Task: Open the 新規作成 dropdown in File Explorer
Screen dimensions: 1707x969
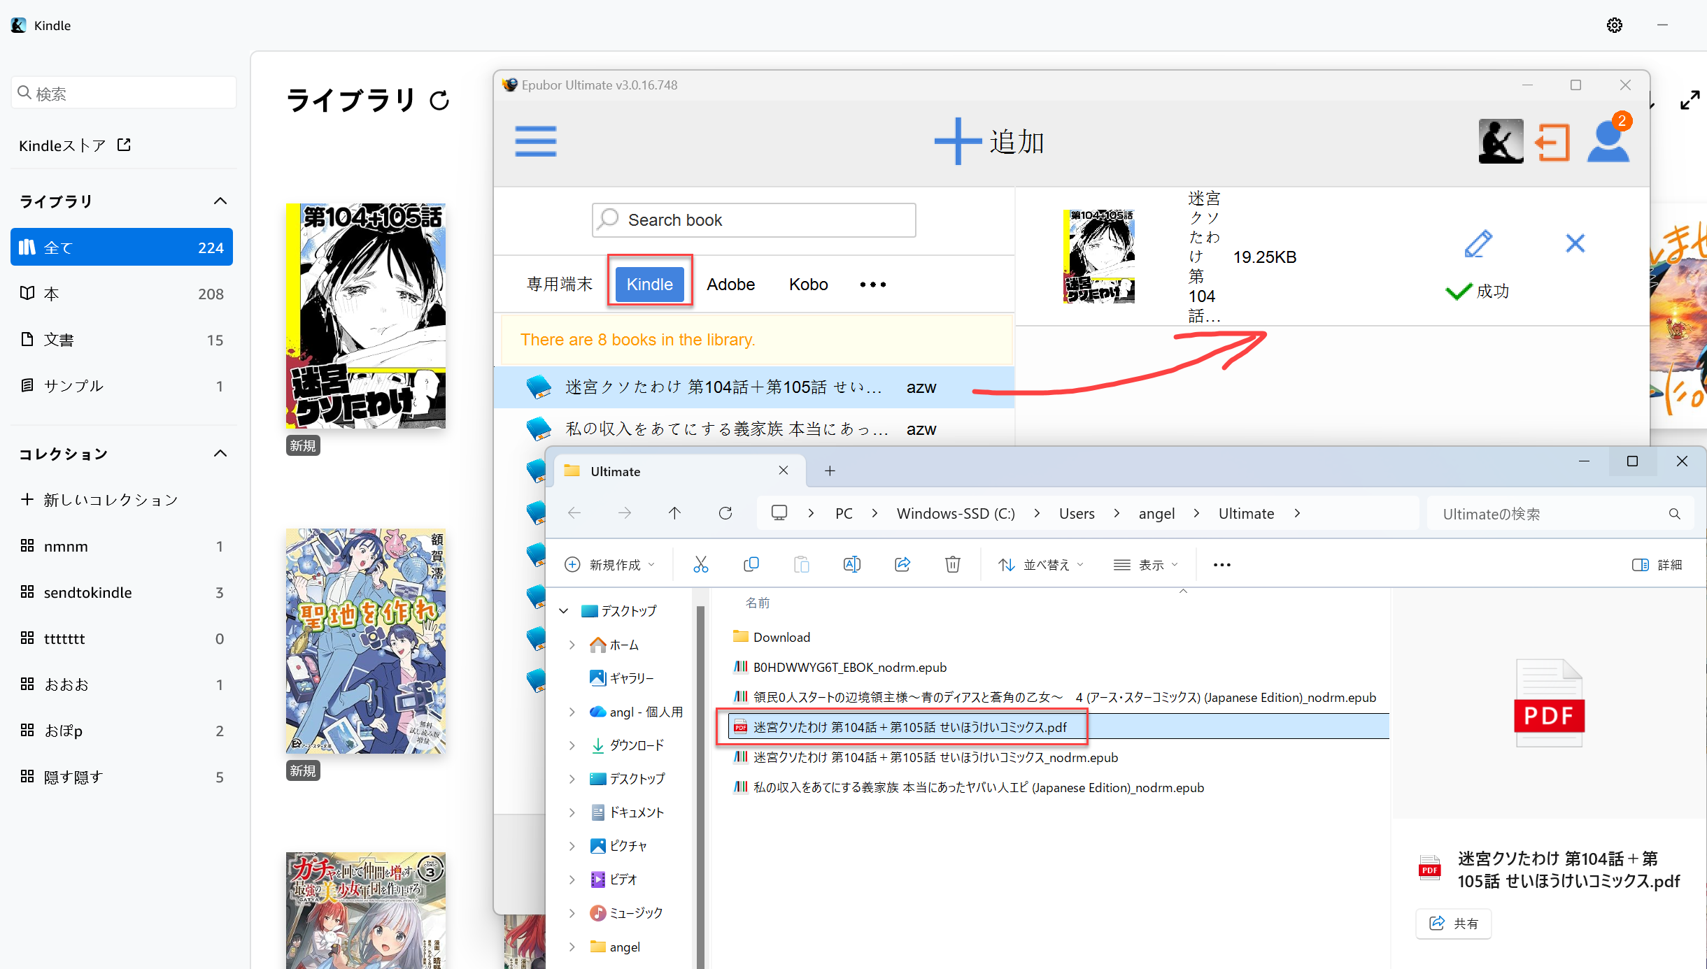Action: pos(609,564)
